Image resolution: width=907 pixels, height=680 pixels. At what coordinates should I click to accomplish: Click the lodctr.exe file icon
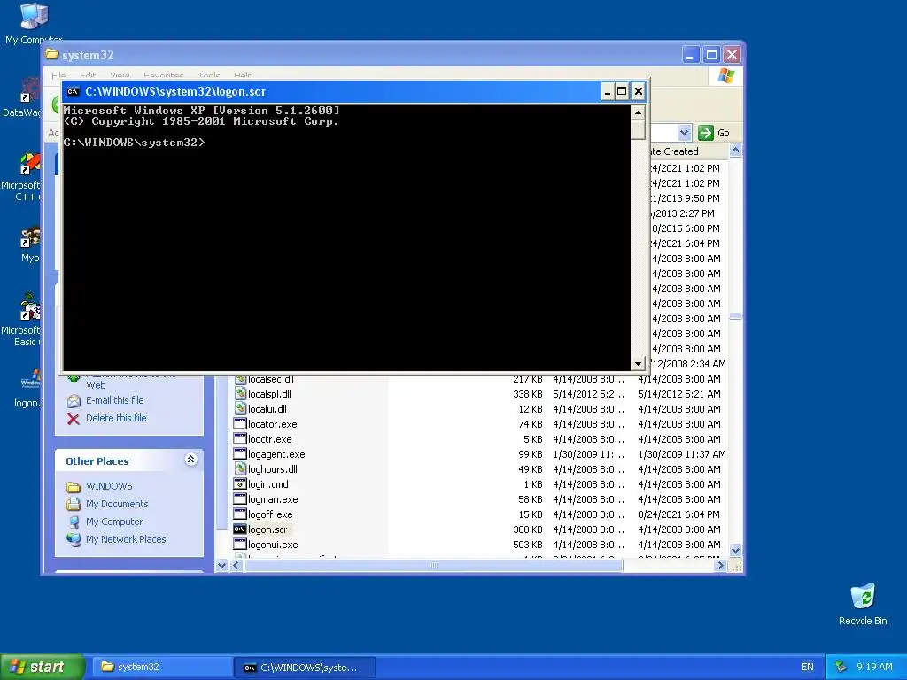point(240,439)
